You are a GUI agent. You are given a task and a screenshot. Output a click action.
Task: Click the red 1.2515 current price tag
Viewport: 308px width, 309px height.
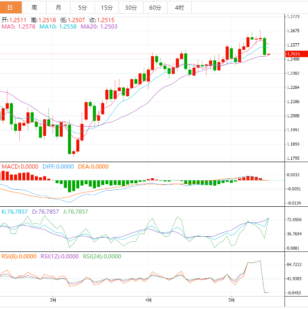coord(293,54)
